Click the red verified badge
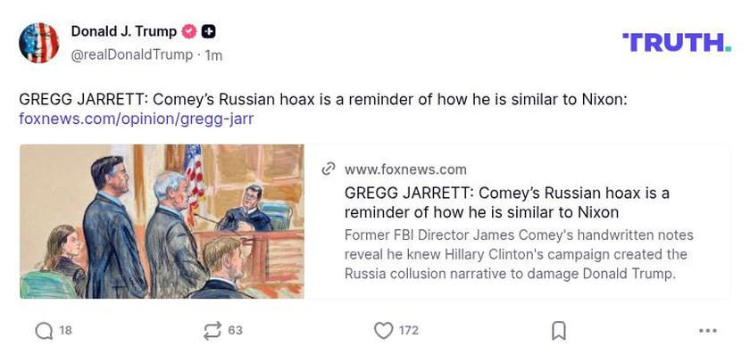The width and height of the screenshot is (750, 362). pyautogui.click(x=189, y=32)
